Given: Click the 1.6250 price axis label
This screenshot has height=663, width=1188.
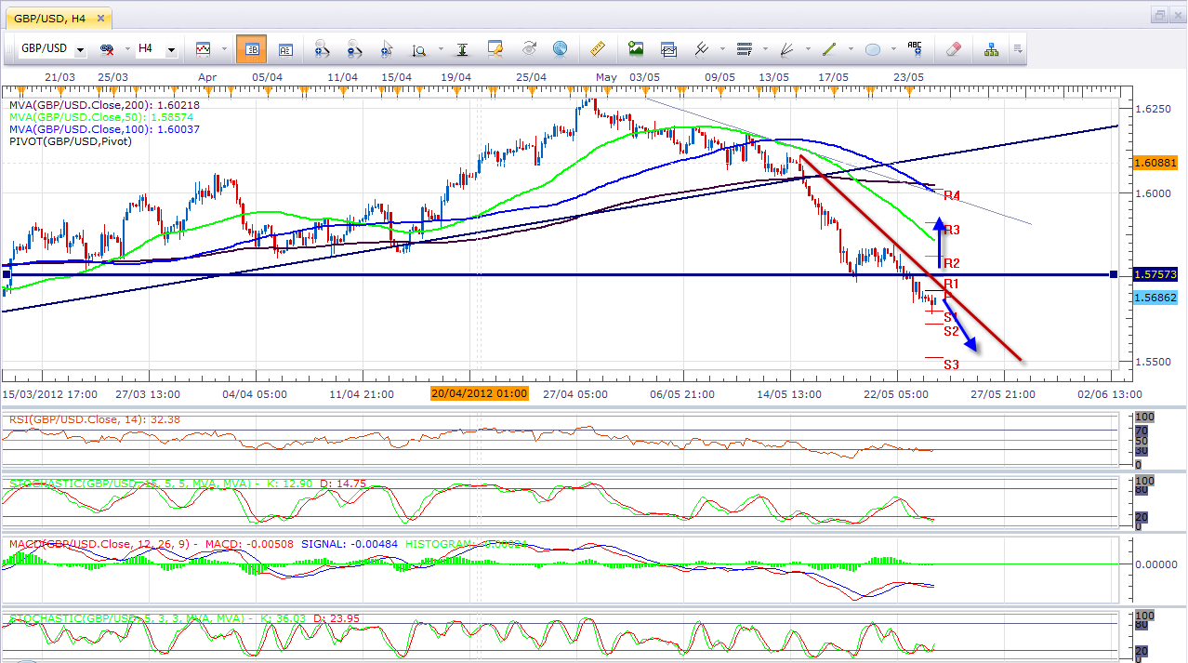Looking at the screenshot, I should click(x=1154, y=109).
